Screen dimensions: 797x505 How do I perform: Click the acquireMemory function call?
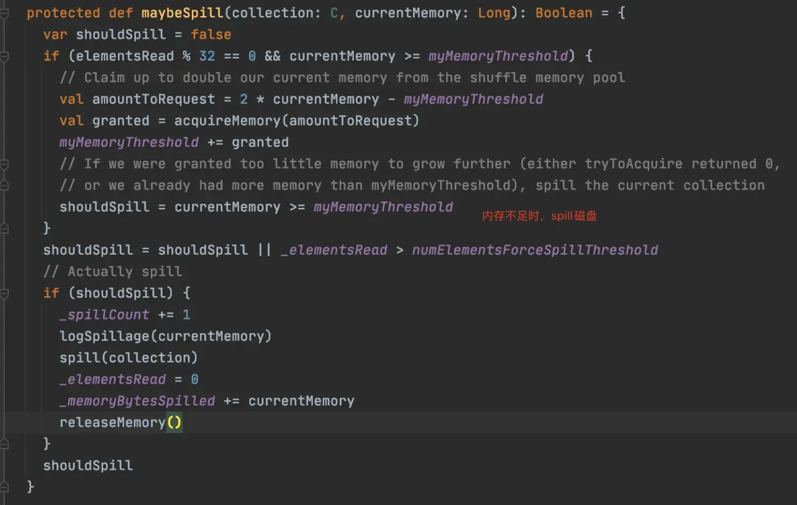(x=227, y=121)
